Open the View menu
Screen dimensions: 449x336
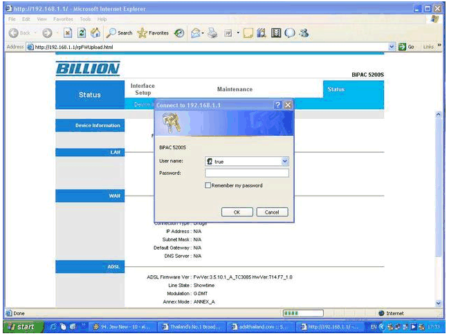[x=42, y=19]
